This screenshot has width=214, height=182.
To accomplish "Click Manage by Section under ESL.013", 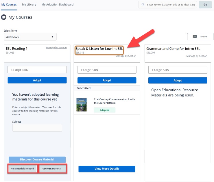I will (x=126, y=56).
